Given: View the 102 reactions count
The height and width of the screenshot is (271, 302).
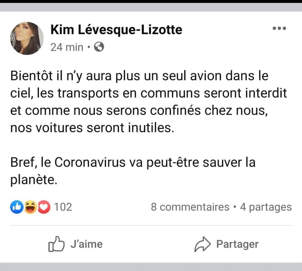Looking at the screenshot, I should tap(63, 207).
